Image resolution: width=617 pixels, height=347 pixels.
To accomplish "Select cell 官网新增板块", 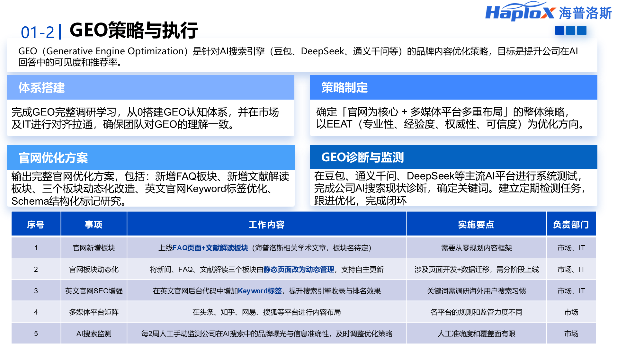I will pyautogui.click(x=94, y=248).
